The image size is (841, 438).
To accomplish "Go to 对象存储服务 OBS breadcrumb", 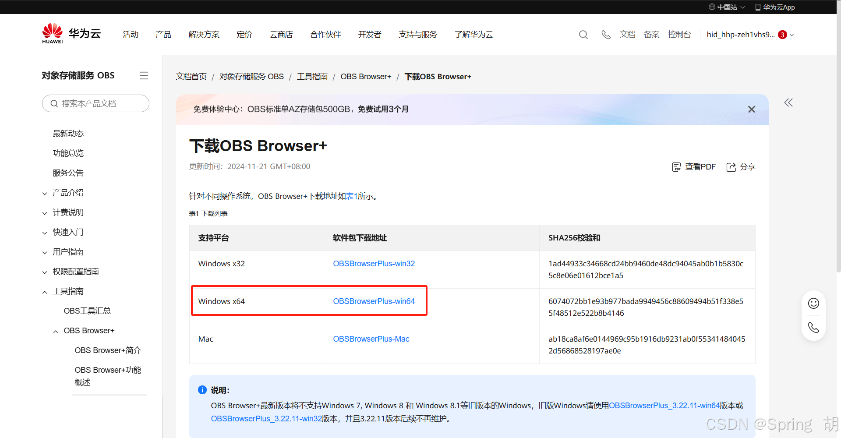I will point(251,77).
